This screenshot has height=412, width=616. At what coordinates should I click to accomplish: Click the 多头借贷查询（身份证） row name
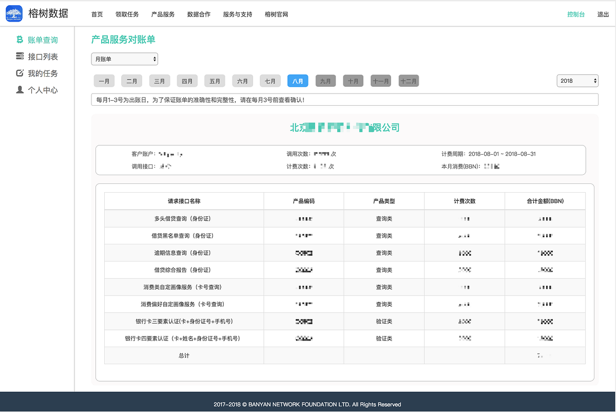pyautogui.click(x=184, y=219)
